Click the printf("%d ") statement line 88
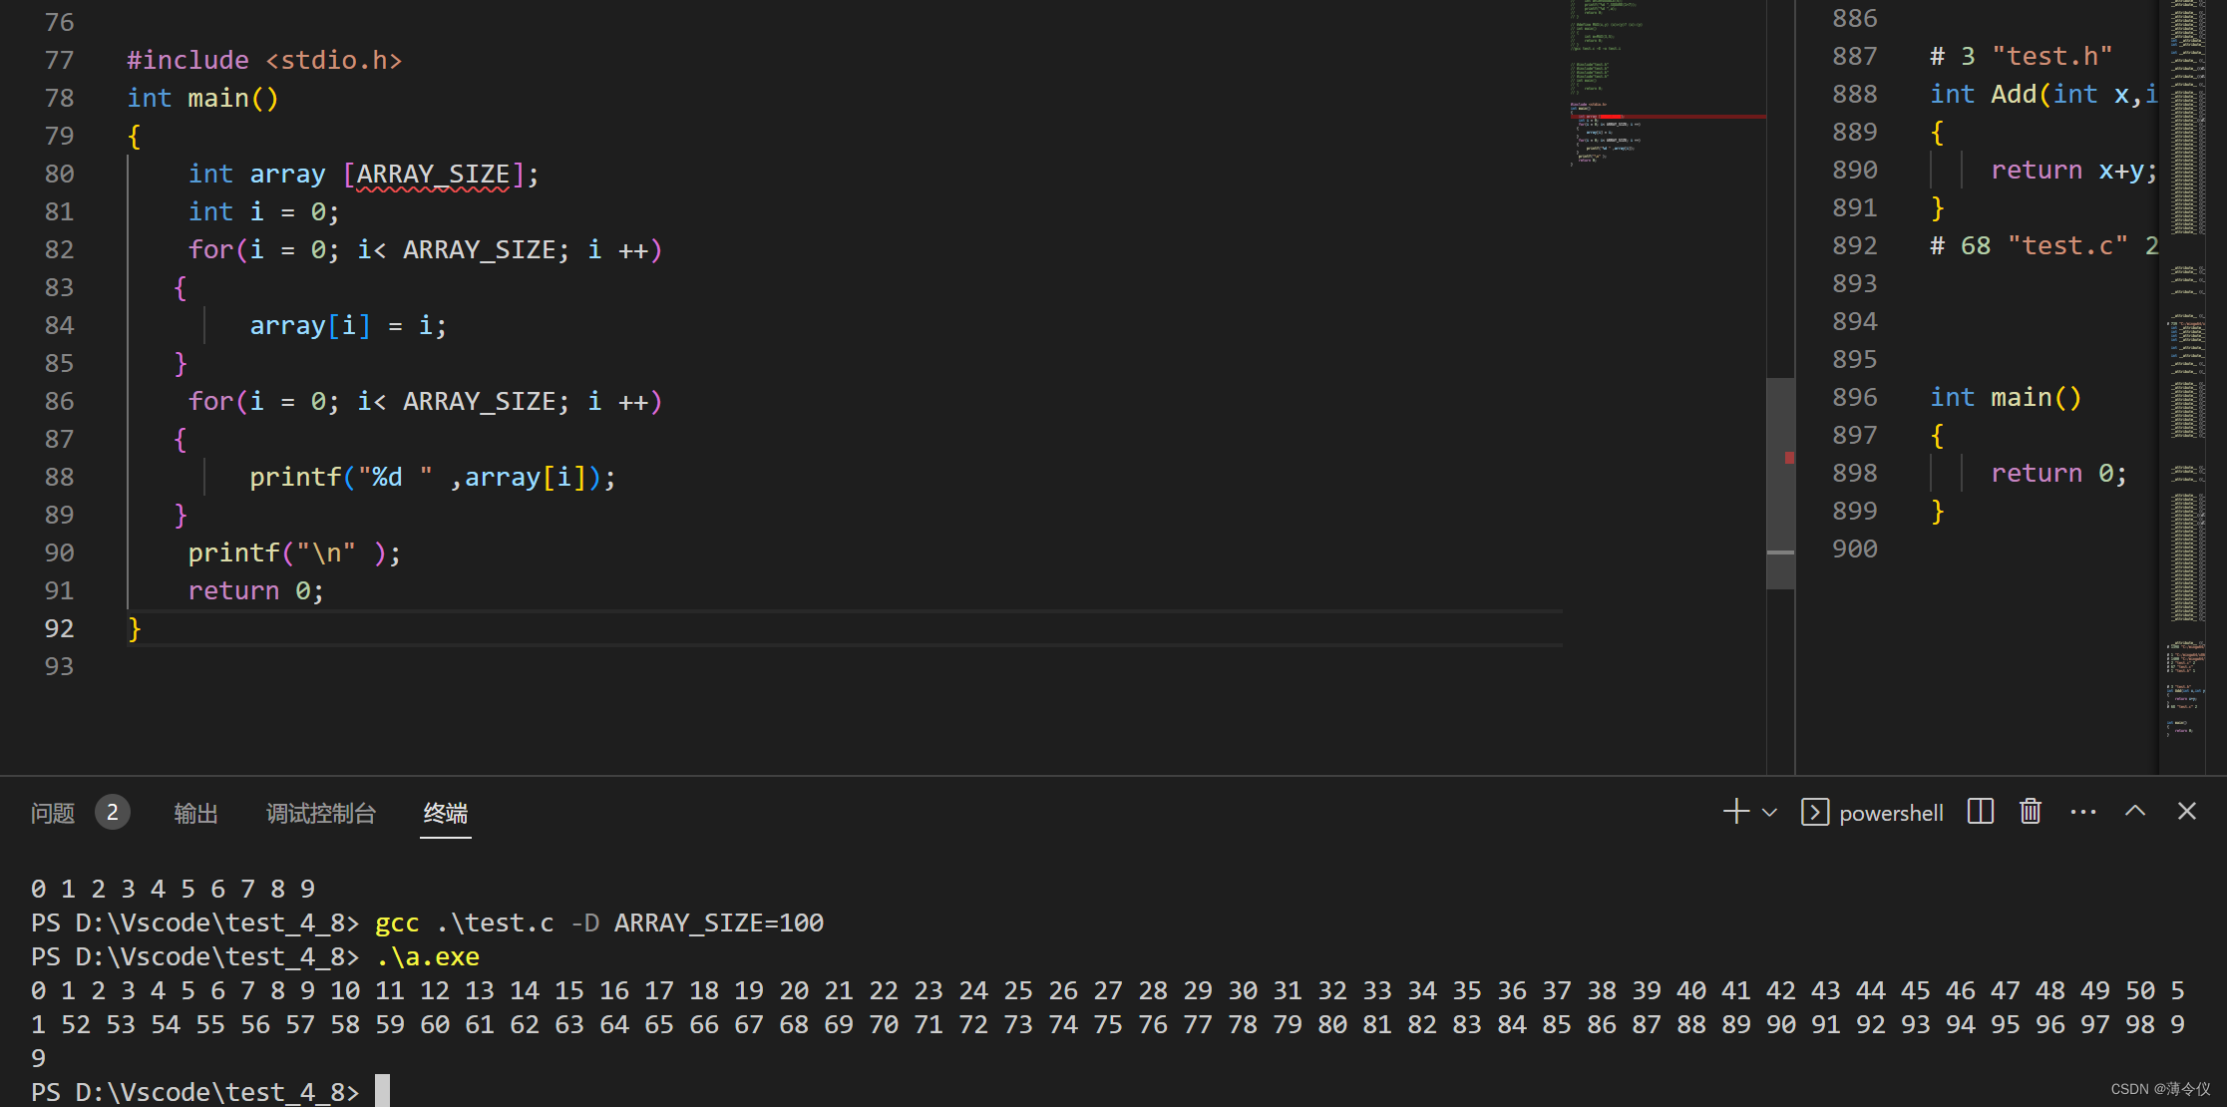 pyautogui.click(x=433, y=478)
